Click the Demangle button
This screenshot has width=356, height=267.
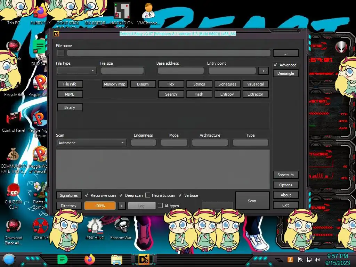pos(286,73)
